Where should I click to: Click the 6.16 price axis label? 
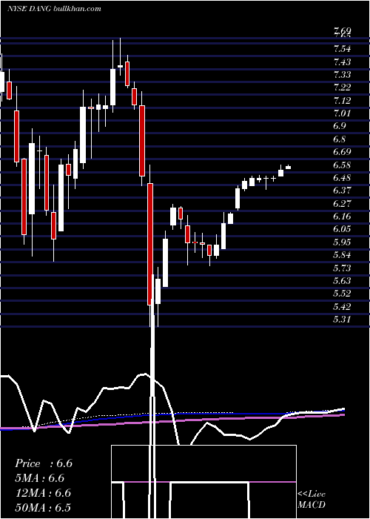pos(342,216)
